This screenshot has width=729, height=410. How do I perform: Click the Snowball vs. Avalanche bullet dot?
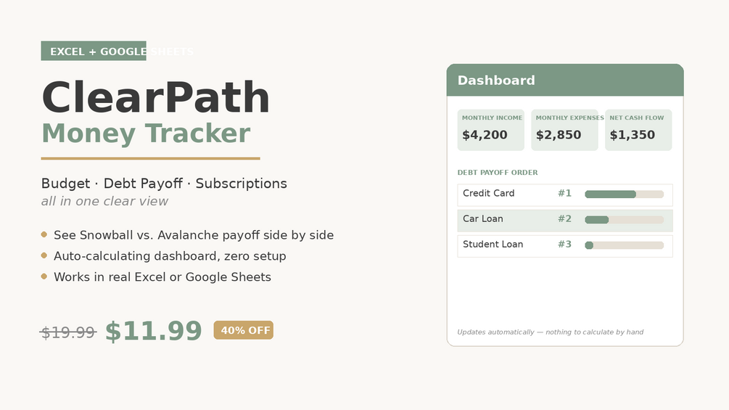click(44, 234)
